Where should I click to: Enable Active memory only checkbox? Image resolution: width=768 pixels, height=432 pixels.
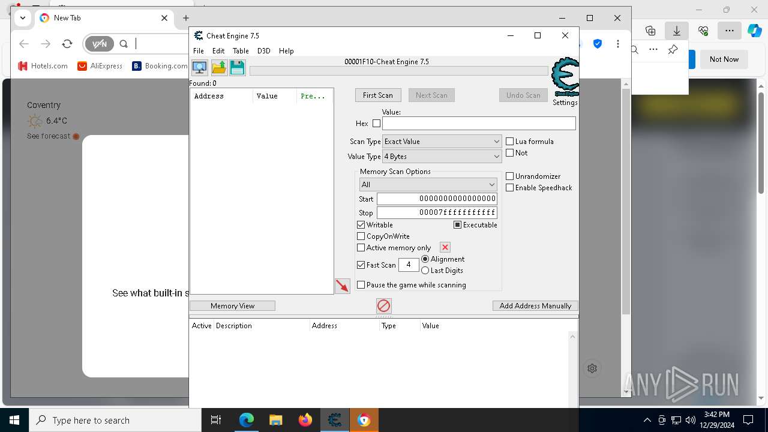point(361,248)
